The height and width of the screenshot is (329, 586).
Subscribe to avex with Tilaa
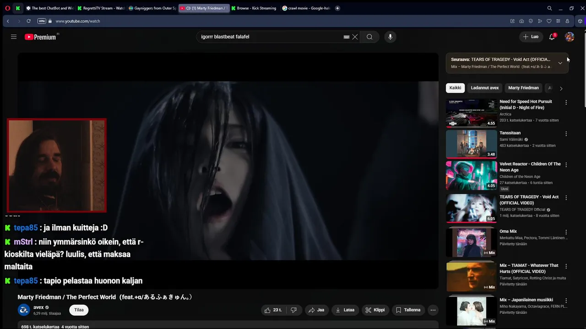(79, 310)
